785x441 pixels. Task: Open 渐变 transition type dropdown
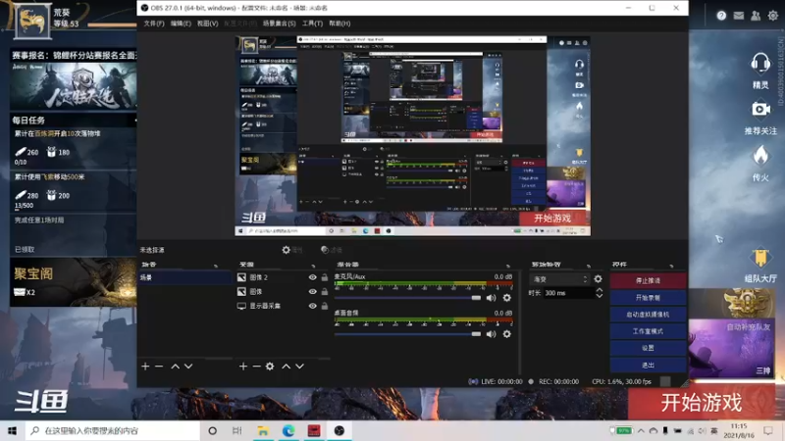coord(559,279)
